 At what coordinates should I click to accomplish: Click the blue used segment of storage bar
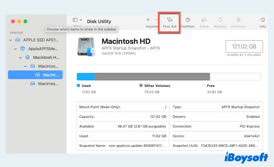point(86,77)
